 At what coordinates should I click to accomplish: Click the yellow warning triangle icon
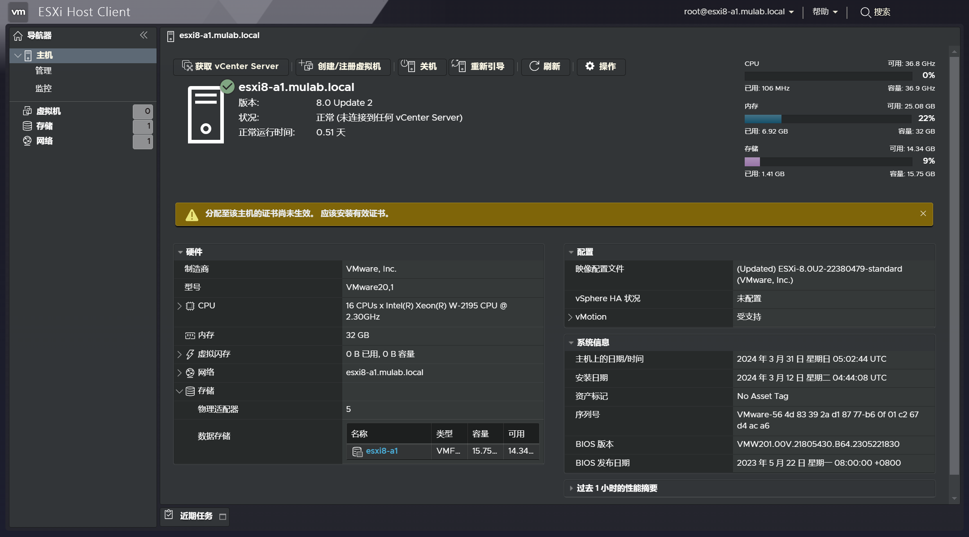point(192,215)
